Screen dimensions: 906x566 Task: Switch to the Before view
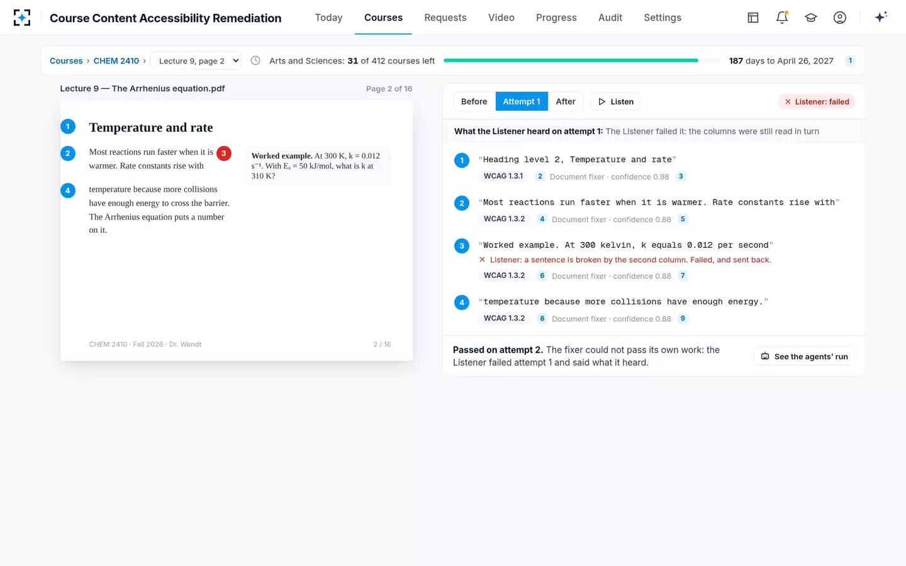tap(474, 101)
